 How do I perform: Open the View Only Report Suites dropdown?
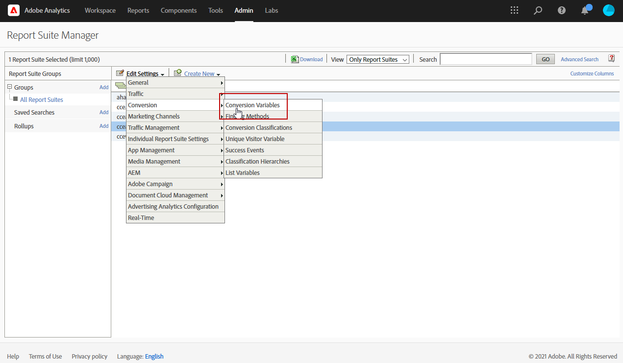(378, 59)
